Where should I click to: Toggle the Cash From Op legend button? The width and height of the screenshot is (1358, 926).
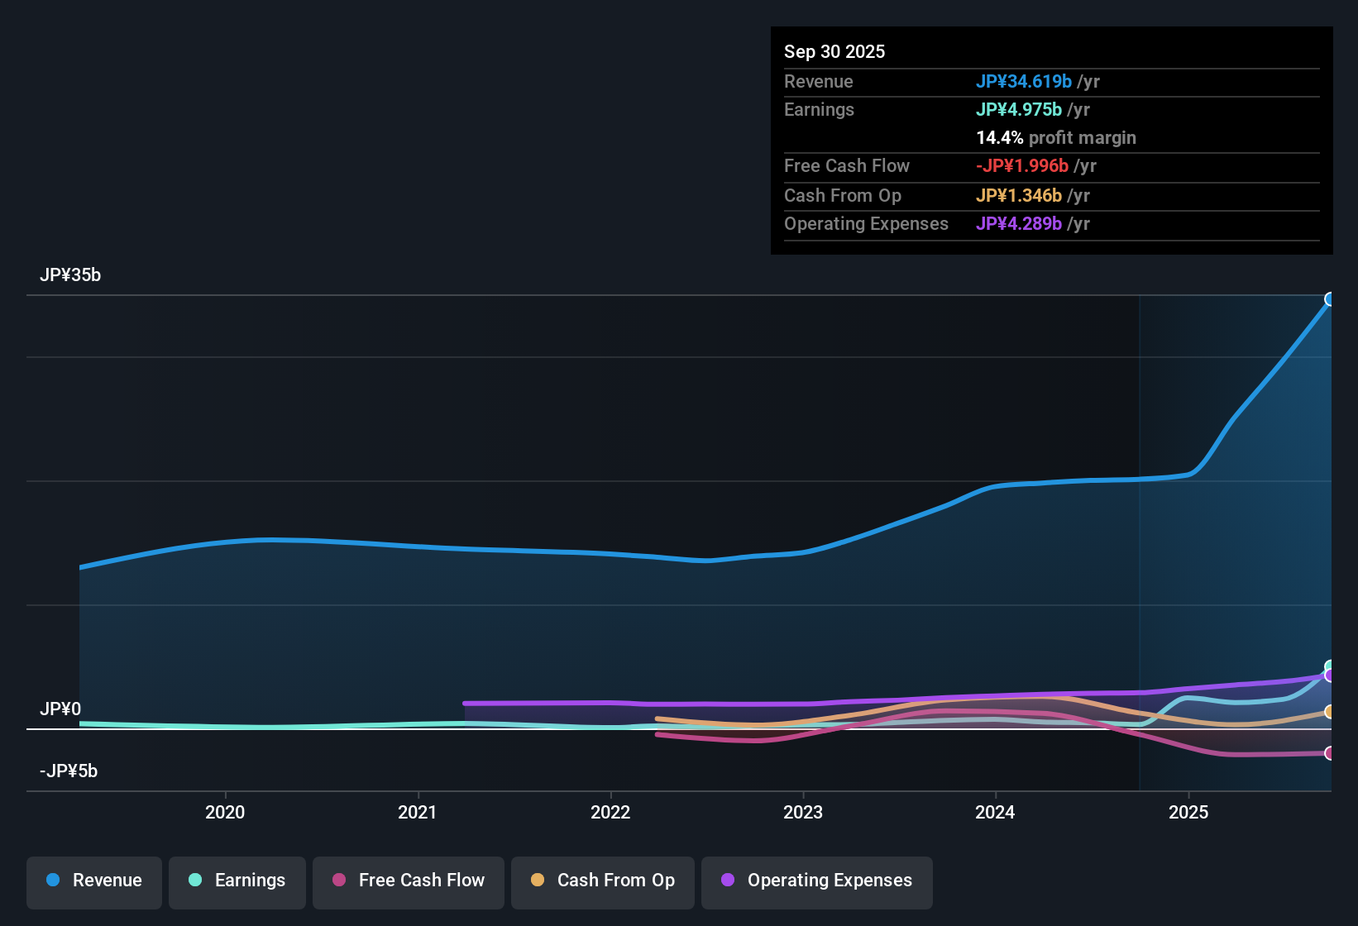pyautogui.click(x=603, y=882)
